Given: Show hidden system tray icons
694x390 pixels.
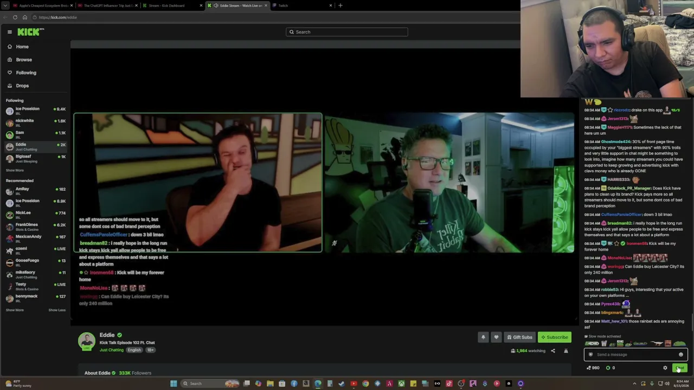Looking at the screenshot, I should tap(634, 383).
